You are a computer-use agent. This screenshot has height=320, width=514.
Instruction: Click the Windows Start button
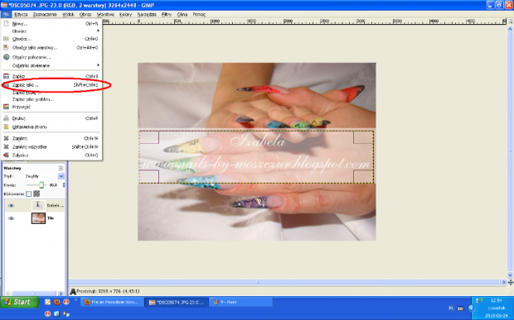tap(19, 302)
